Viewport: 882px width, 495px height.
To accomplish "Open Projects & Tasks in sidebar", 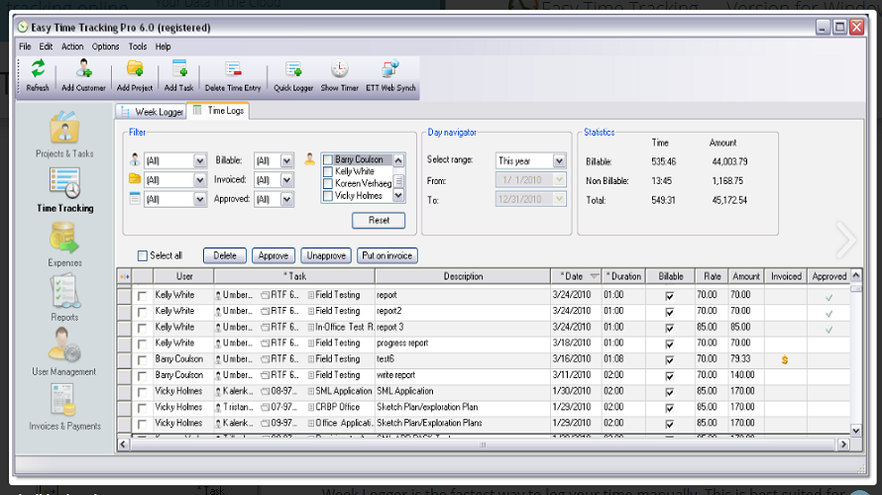I will 64,135.
